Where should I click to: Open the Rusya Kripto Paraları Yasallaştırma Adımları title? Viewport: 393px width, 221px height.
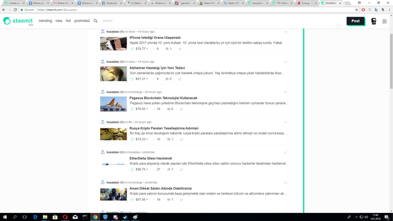click(x=164, y=128)
